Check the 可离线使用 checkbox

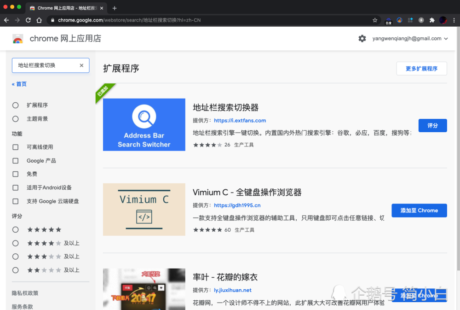16,147
